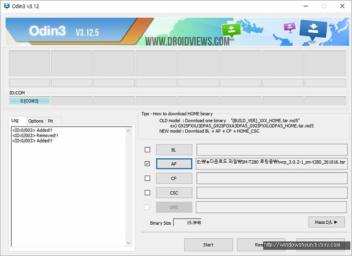This screenshot has width=352, height=256.
Task: Click the CSC file button
Action: 174,192
